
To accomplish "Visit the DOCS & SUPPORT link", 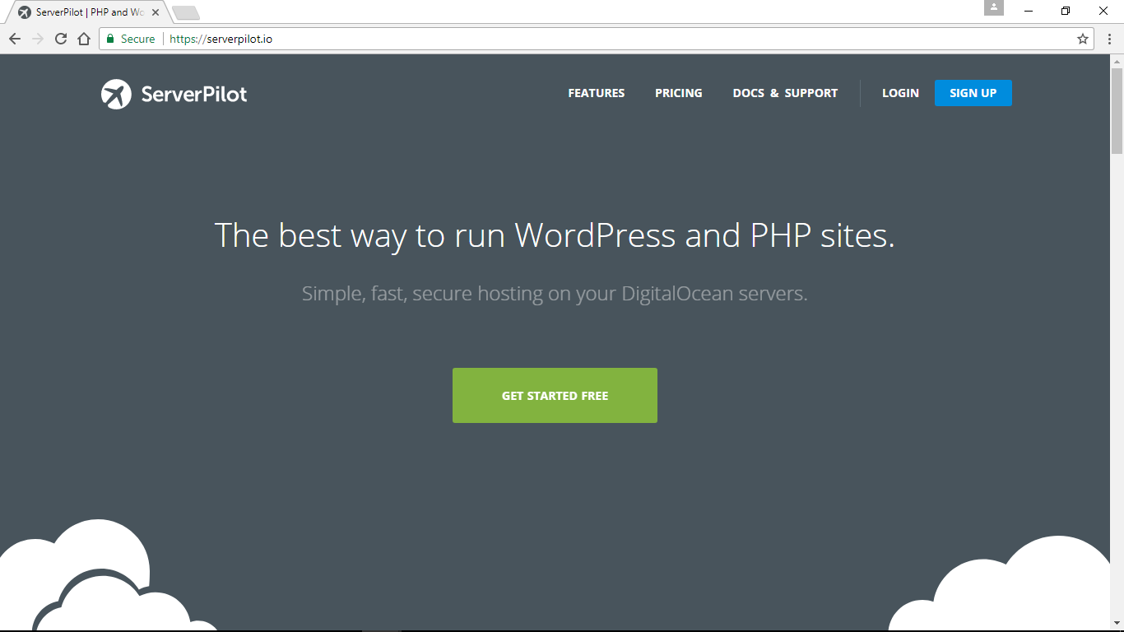I will point(785,93).
